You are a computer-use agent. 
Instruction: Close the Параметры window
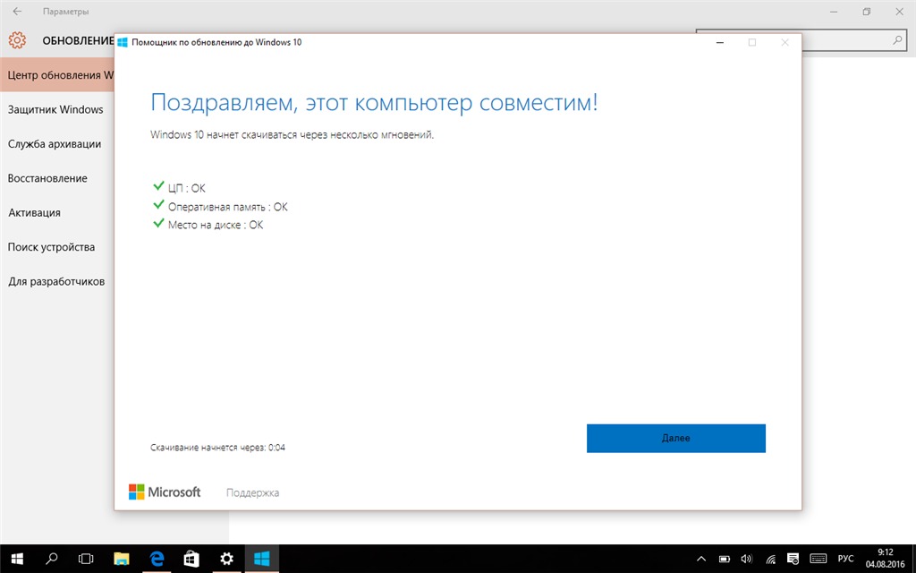click(x=900, y=11)
